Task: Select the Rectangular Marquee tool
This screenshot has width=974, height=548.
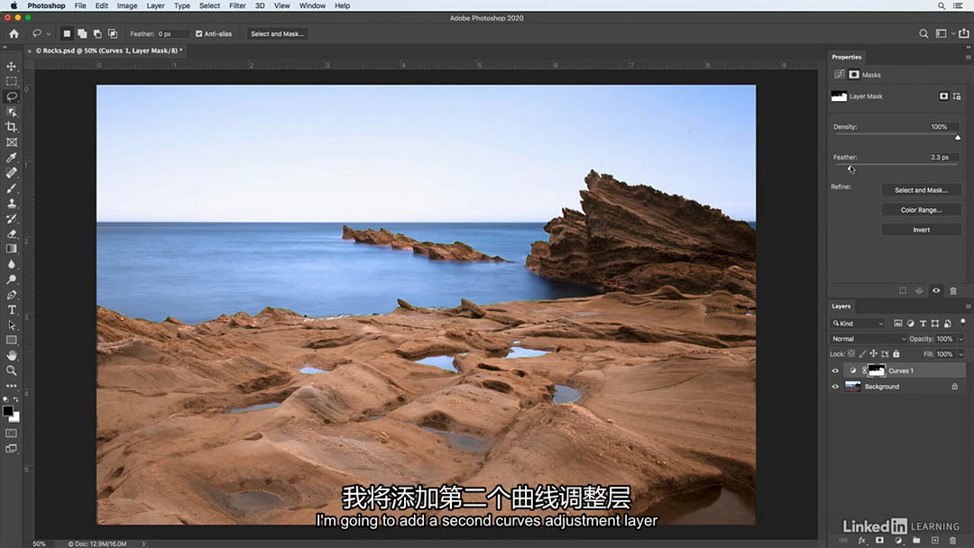Action: tap(11, 81)
